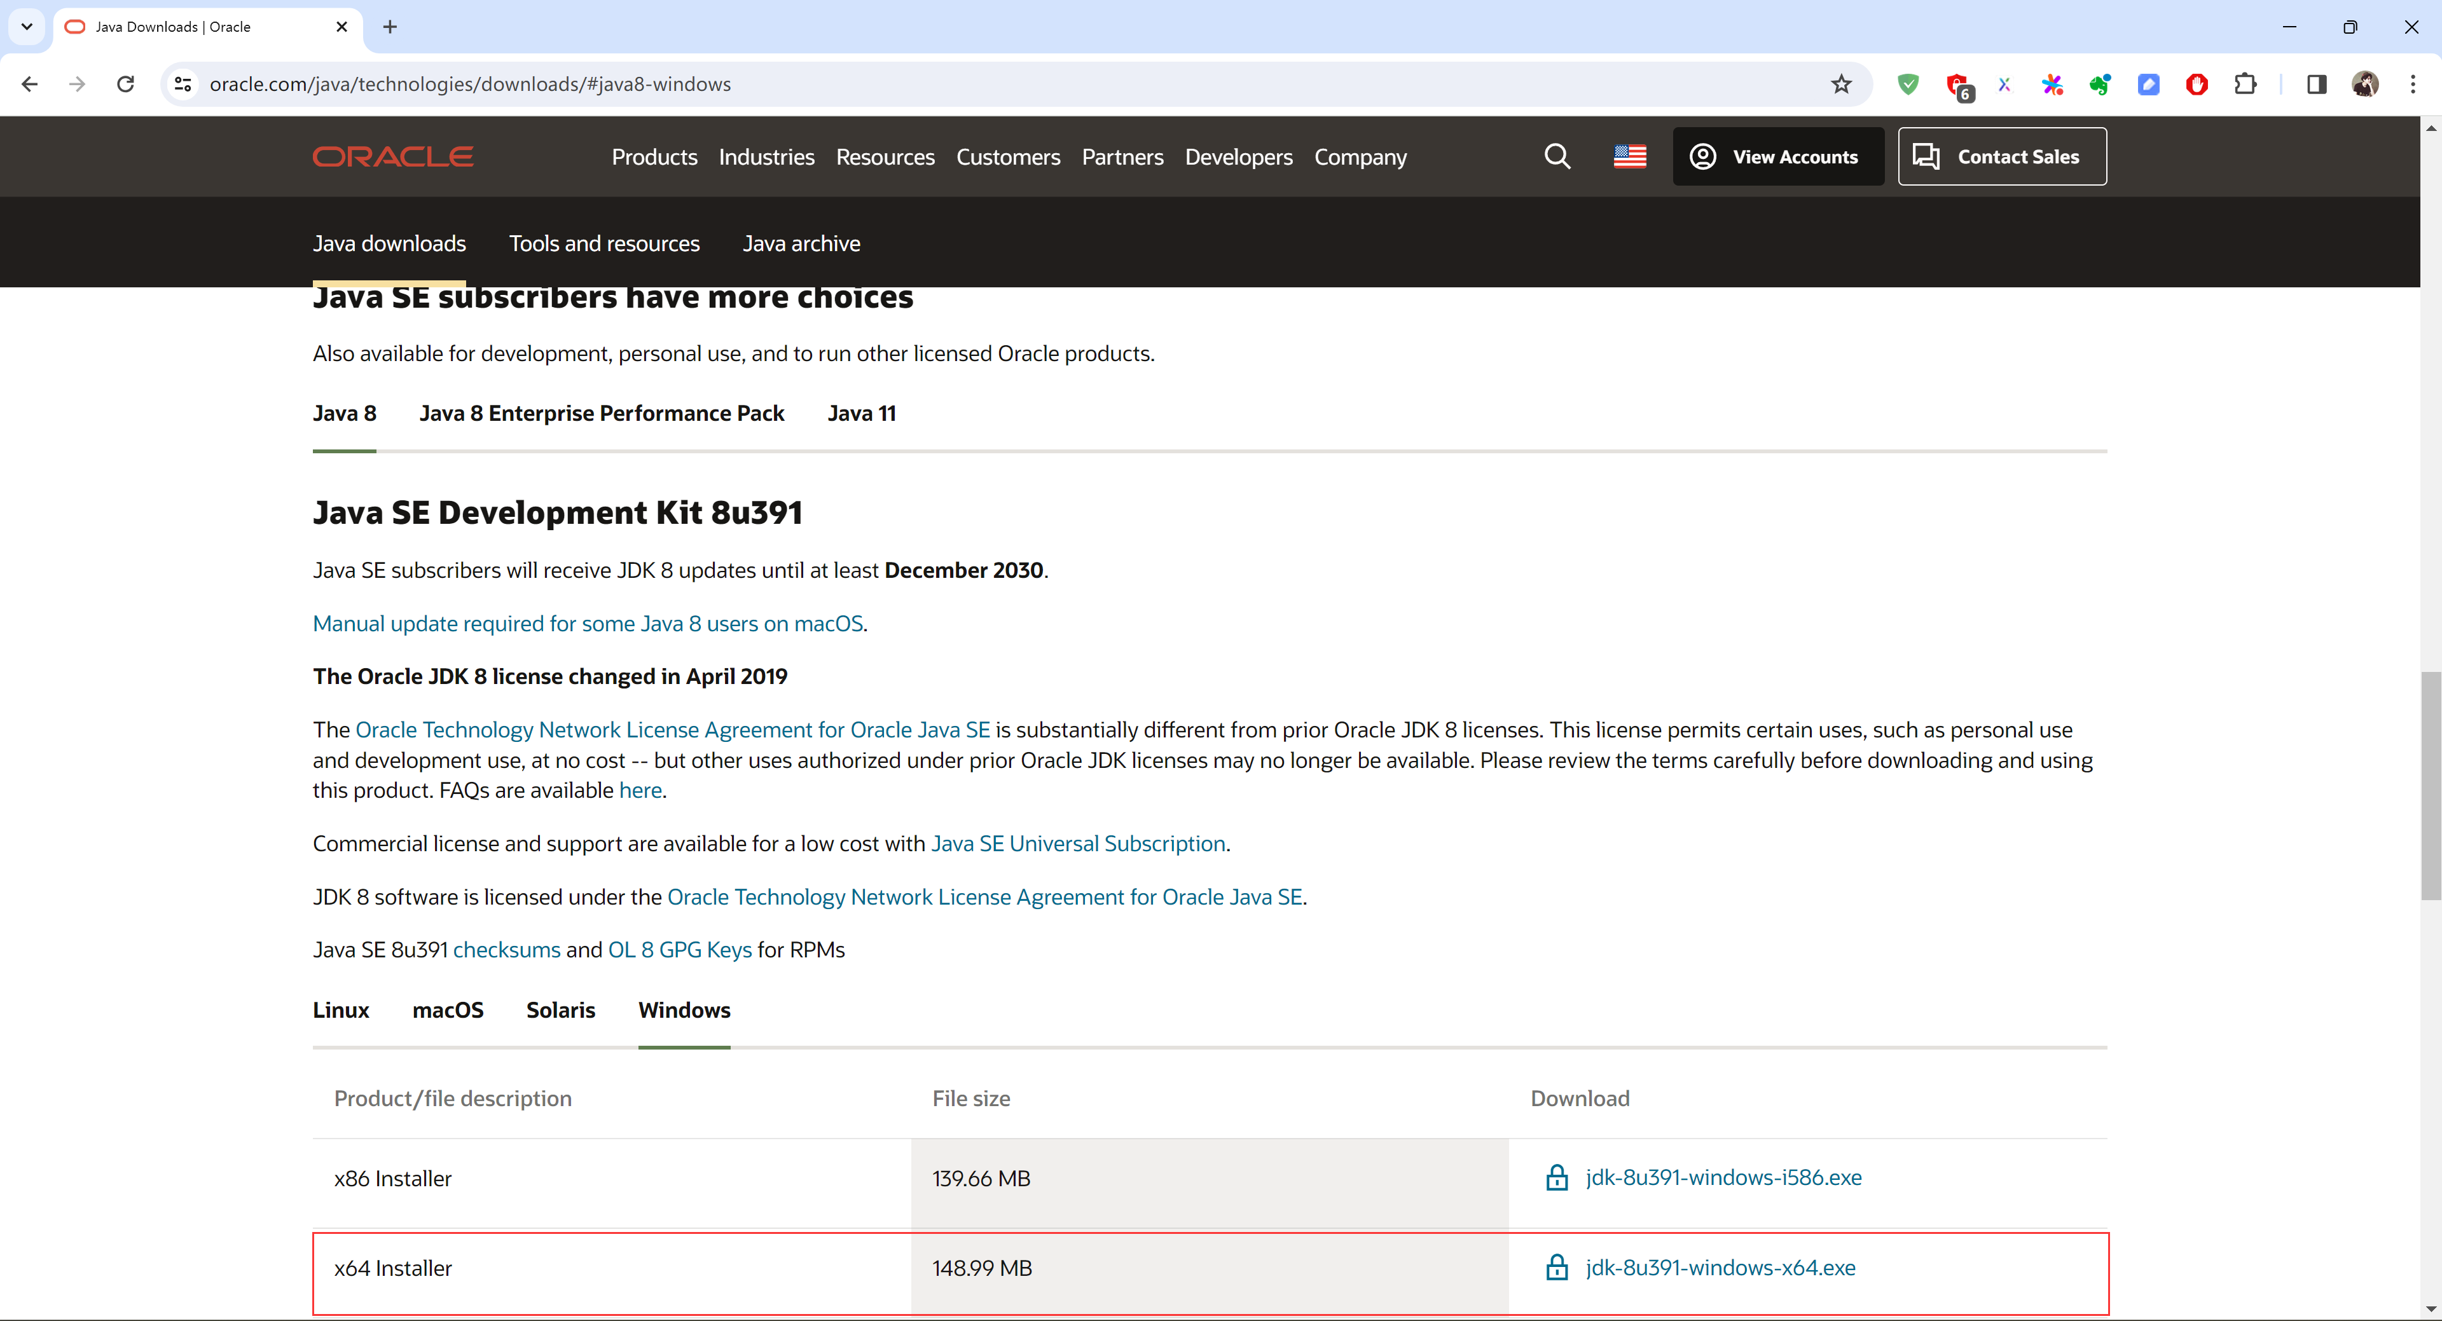
Task: Open the red shield extension with badge 6
Action: (x=1959, y=86)
